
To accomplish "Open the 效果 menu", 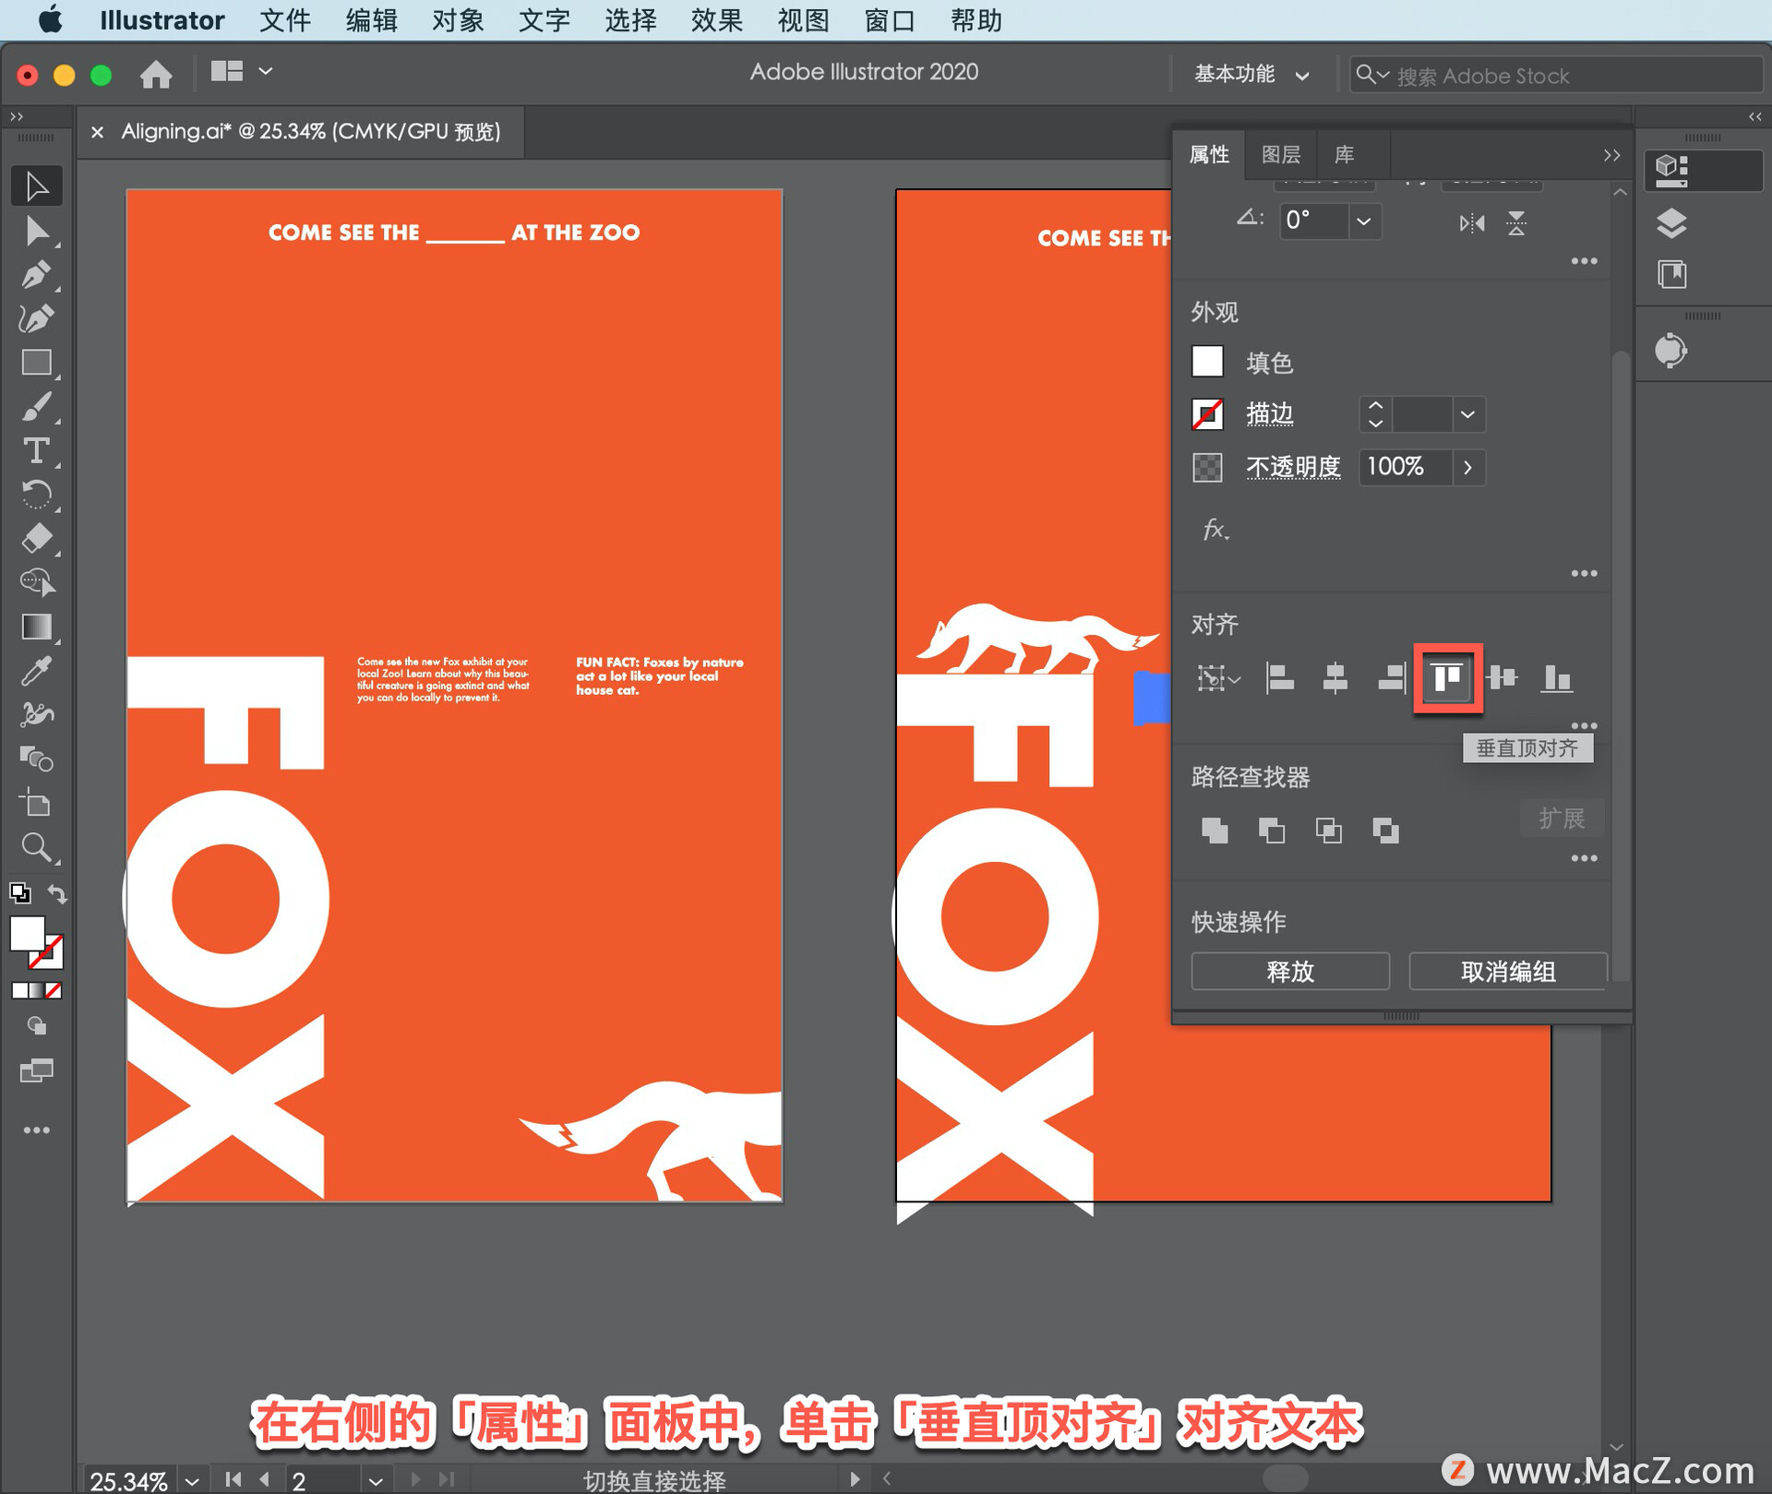I will point(717,20).
